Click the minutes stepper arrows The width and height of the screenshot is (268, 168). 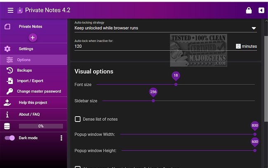[x=238, y=47]
